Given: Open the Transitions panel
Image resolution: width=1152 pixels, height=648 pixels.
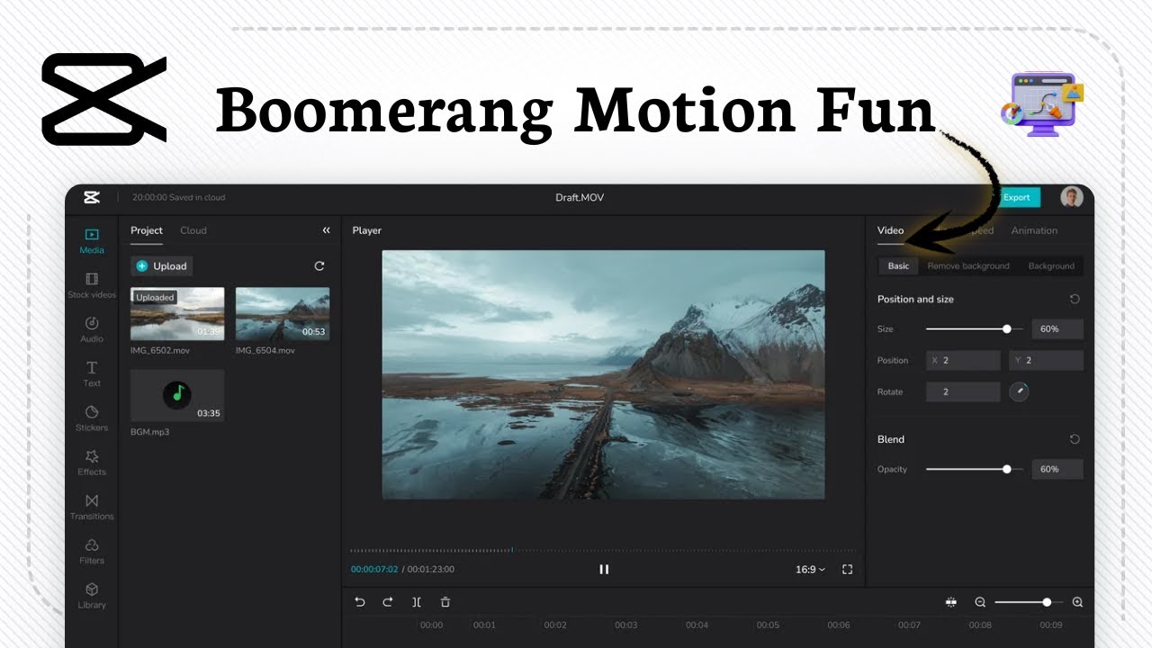Looking at the screenshot, I should [x=92, y=507].
